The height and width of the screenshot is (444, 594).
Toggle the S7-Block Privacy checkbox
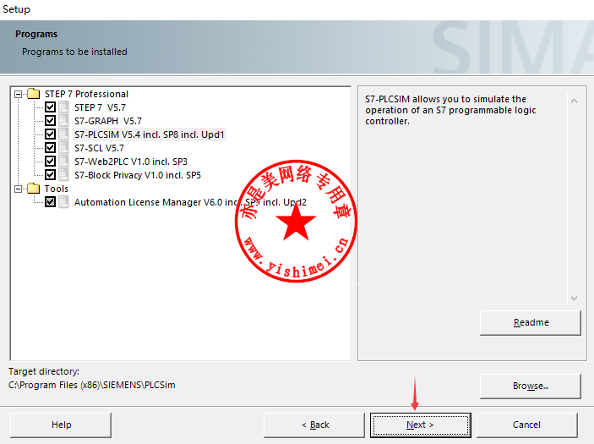click(x=50, y=175)
